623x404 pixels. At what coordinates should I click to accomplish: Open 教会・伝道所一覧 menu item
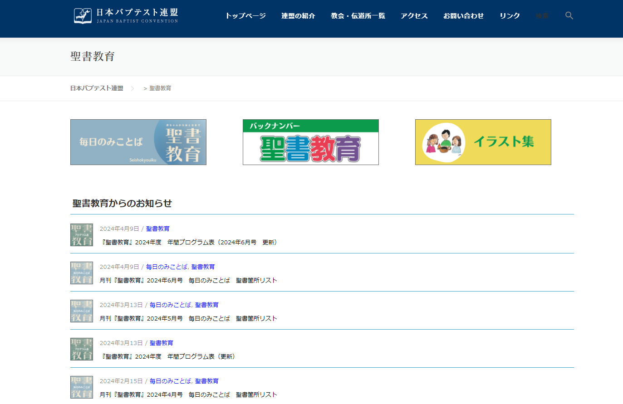(358, 16)
